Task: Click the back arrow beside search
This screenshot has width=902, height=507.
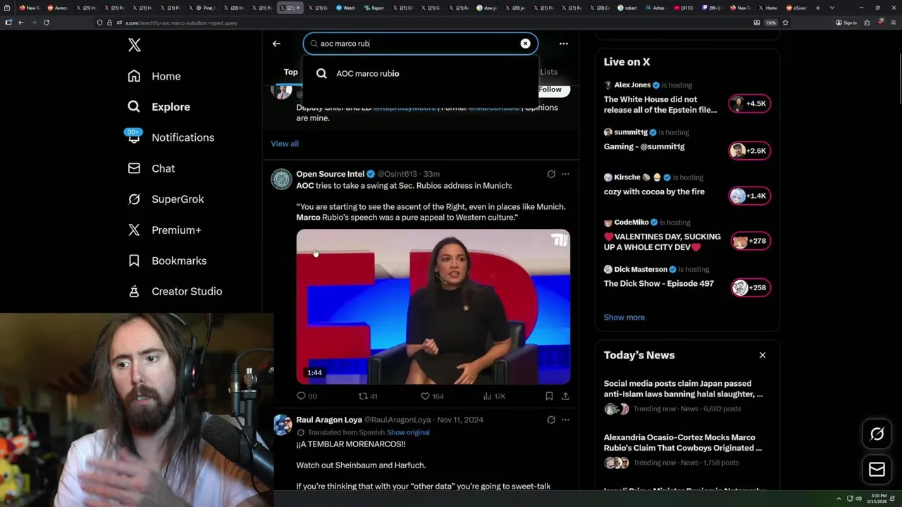Action: (x=276, y=44)
